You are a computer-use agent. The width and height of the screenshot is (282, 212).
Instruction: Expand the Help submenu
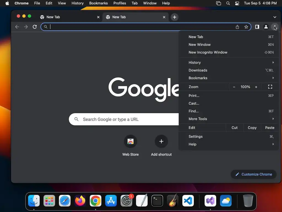click(229, 144)
